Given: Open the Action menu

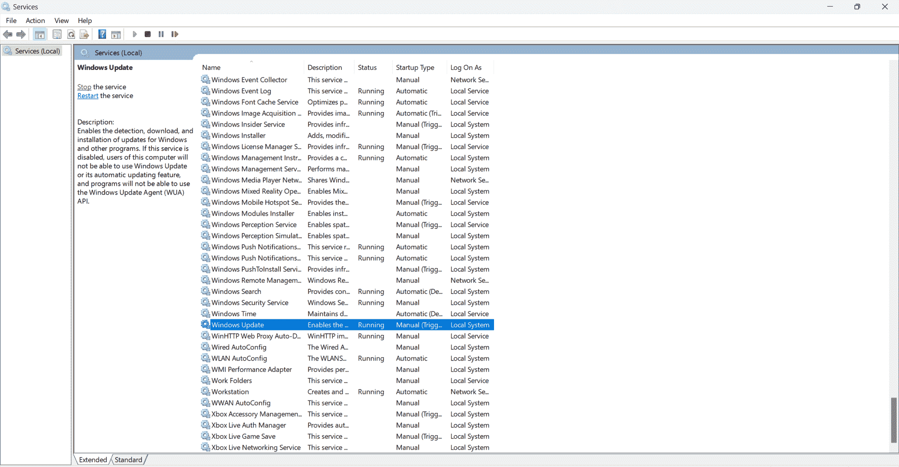Looking at the screenshot, I should (x=35, y=21).
